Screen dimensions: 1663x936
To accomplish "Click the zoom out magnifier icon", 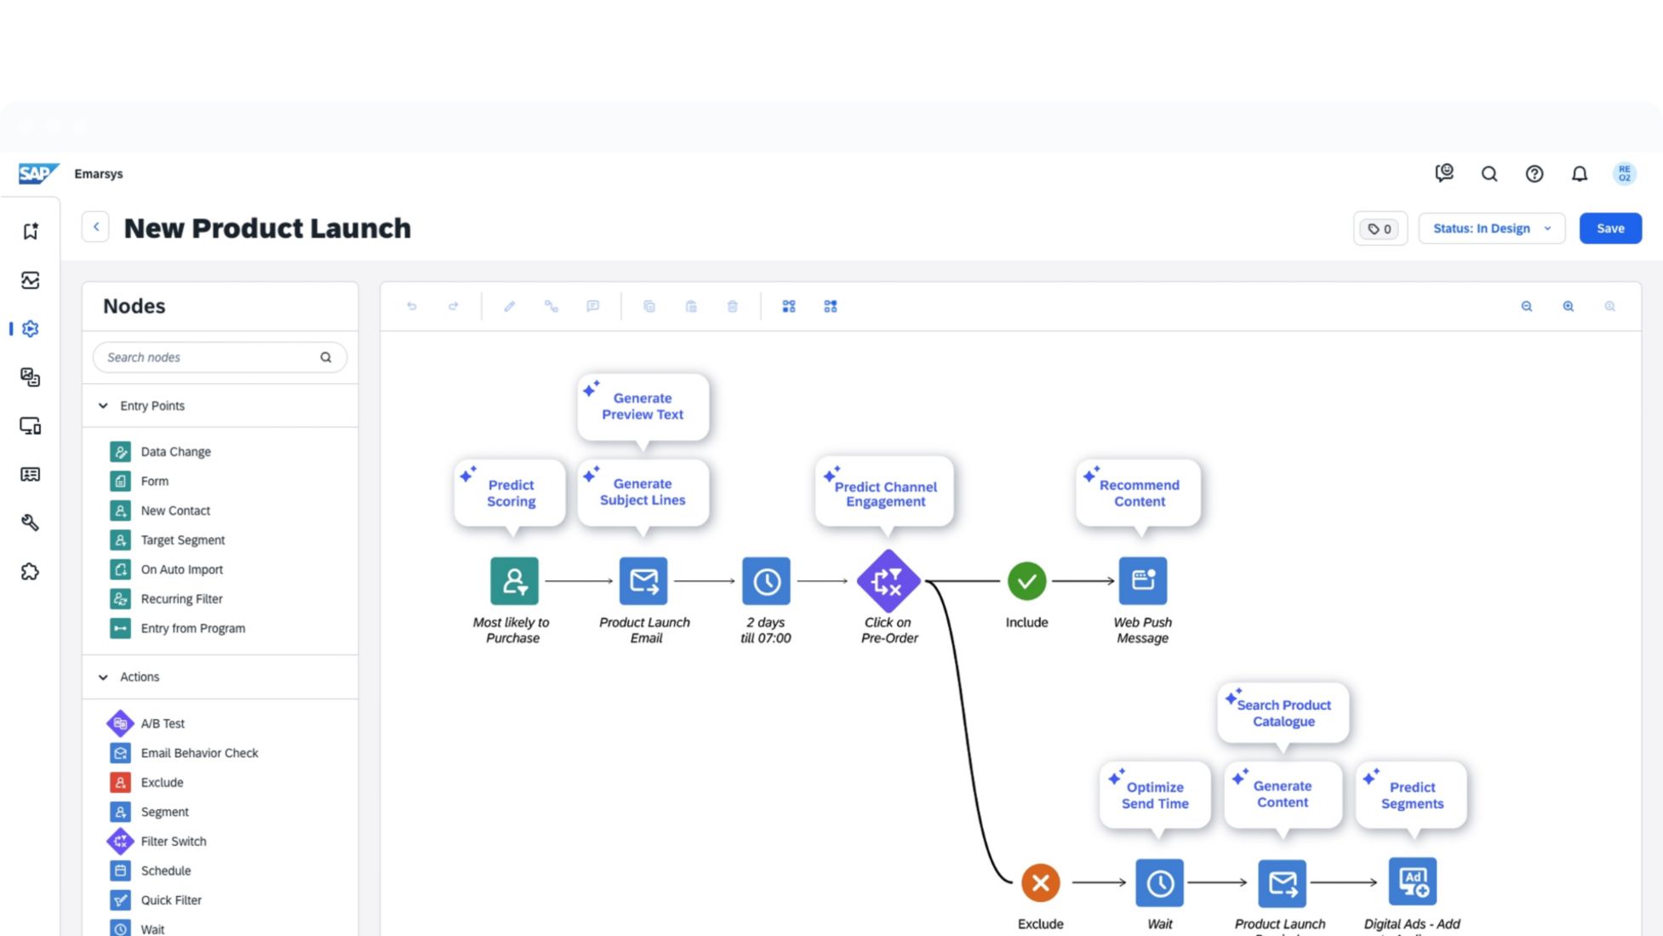I will coord(1526,306).
